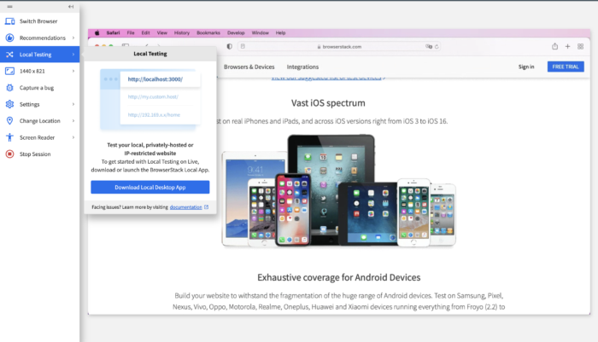Open the Bookmarks menu in the menu bar
This screenshot has width=598, height=342.
[x=208, y=32]
